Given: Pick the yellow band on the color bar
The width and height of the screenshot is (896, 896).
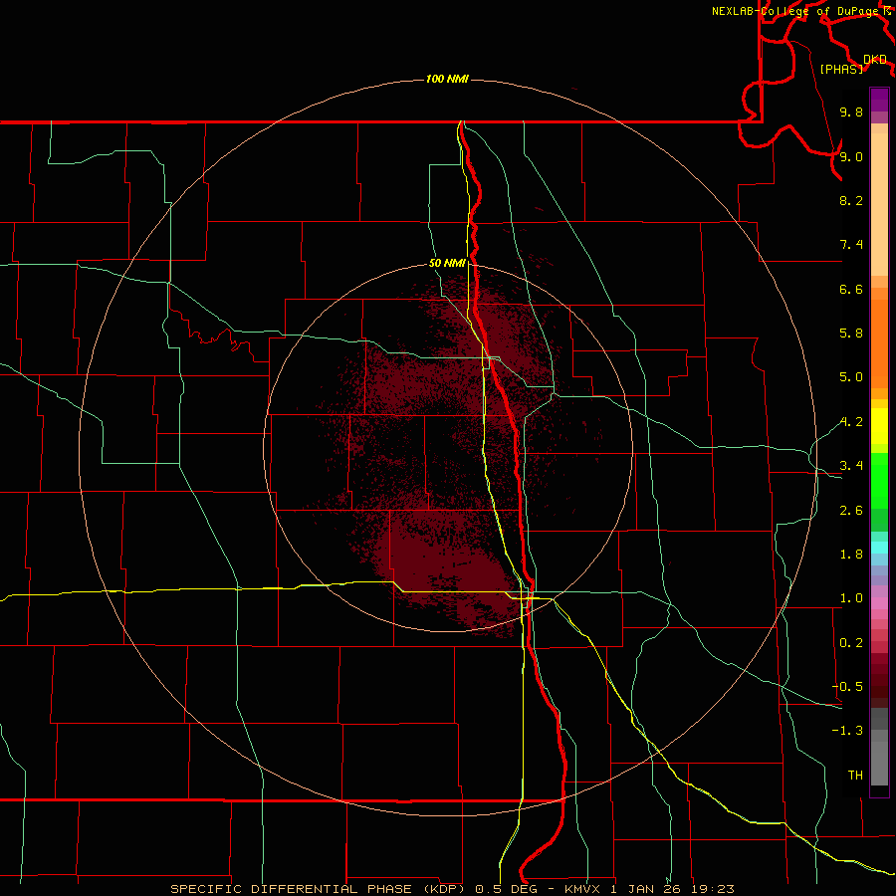Looking at the screenshot, I should click(879, 426).
